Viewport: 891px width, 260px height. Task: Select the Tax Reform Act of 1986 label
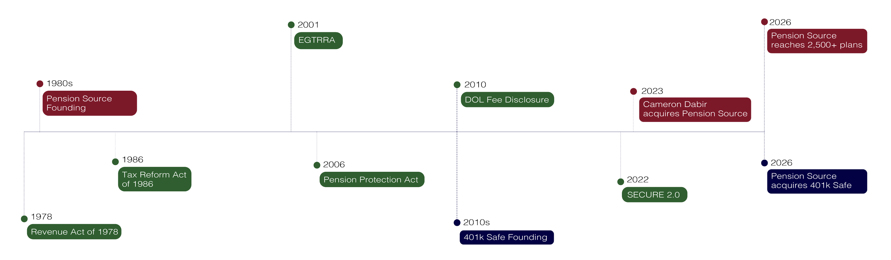coord(155,179)
